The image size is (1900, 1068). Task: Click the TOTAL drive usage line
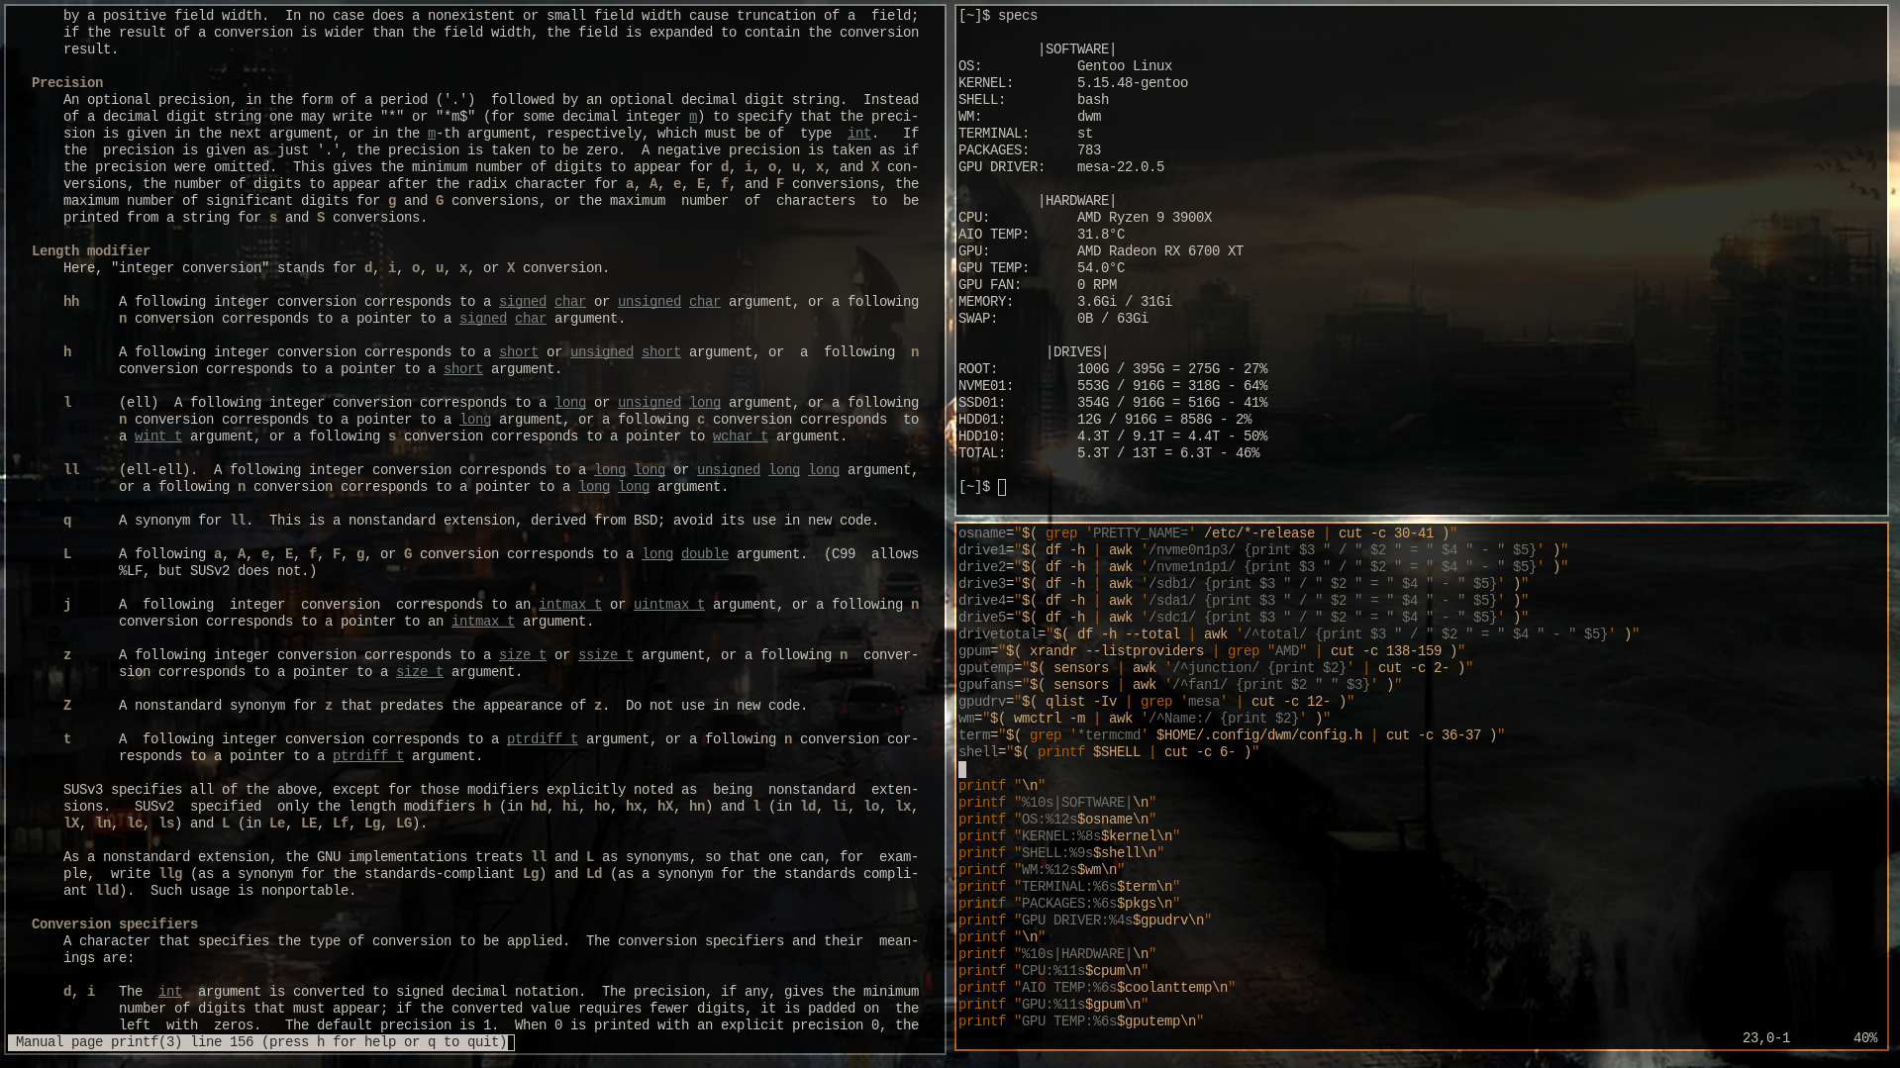(x=1109, y=453)
